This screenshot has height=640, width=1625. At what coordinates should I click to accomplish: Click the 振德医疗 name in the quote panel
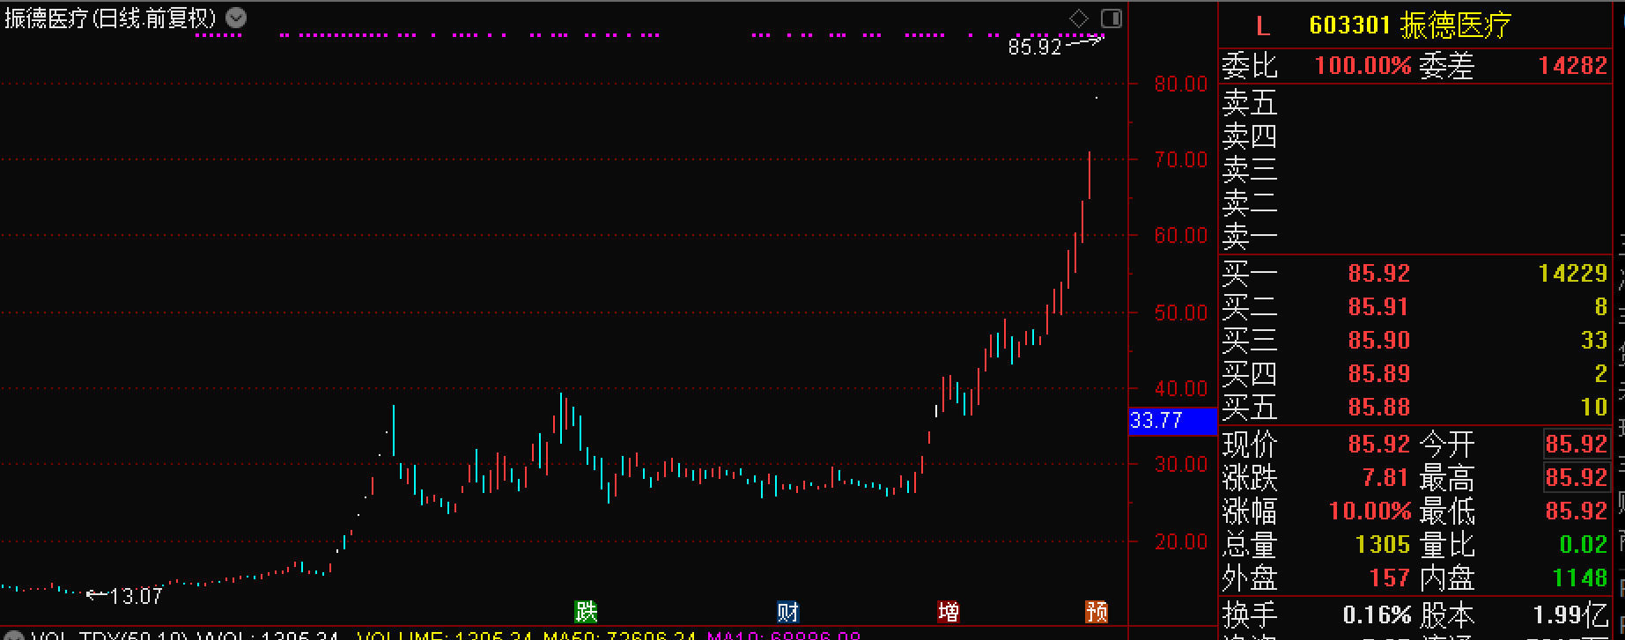1456,26
